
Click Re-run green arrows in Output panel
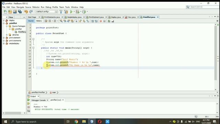point(29,100)
